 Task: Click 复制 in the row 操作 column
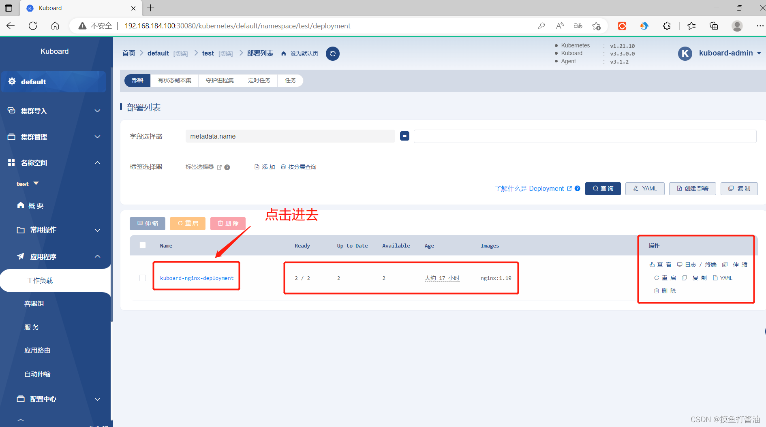click(x=694, y=278)
